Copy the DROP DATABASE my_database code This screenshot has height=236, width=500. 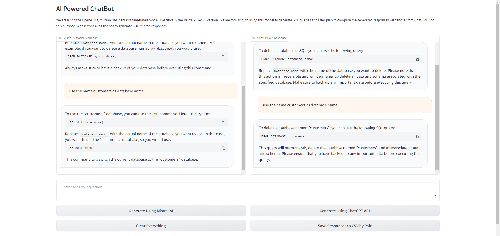pos(223,57)
